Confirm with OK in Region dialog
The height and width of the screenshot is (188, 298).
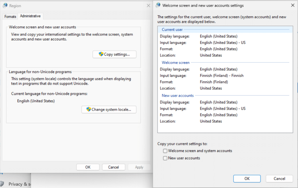88,167
